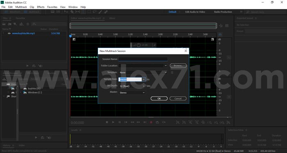This screenshot has height=153, width=287.
Task: Click the Play button in the transport bar
Action: pyautogui.click(x=113, y=122)
